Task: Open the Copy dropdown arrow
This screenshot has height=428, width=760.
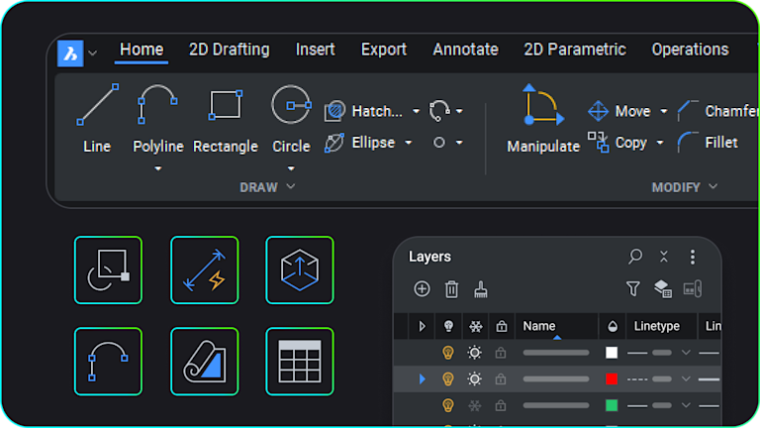Action: (x=660, y=143)
